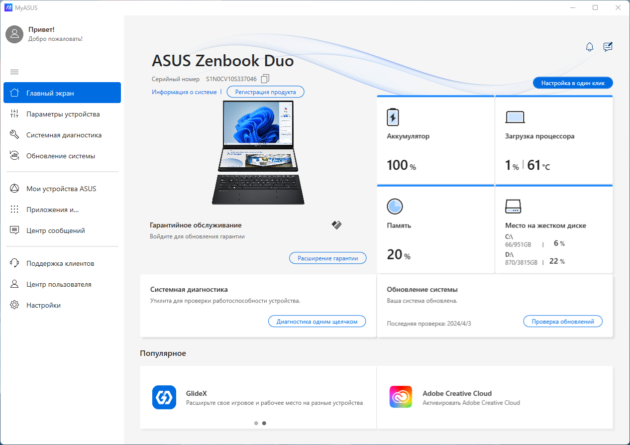Click the home icon beside Главный экран

pos(15,93)
